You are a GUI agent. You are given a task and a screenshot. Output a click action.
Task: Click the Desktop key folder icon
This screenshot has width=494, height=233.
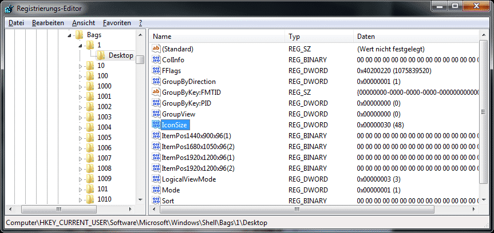click(101, 55)
